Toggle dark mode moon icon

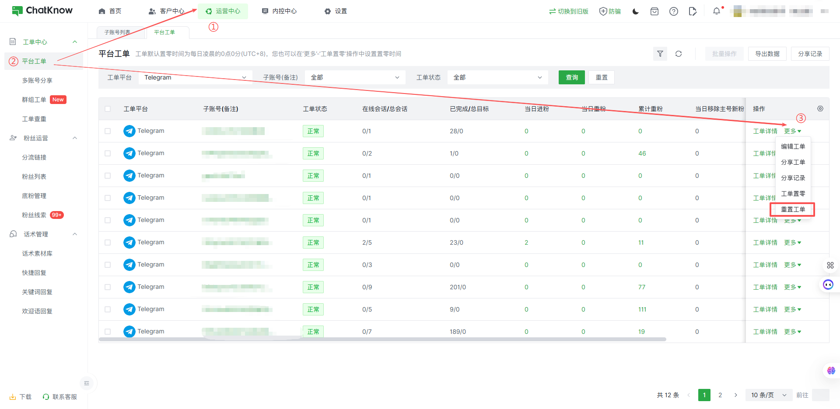pyautogui.click(x=636, y=11)
